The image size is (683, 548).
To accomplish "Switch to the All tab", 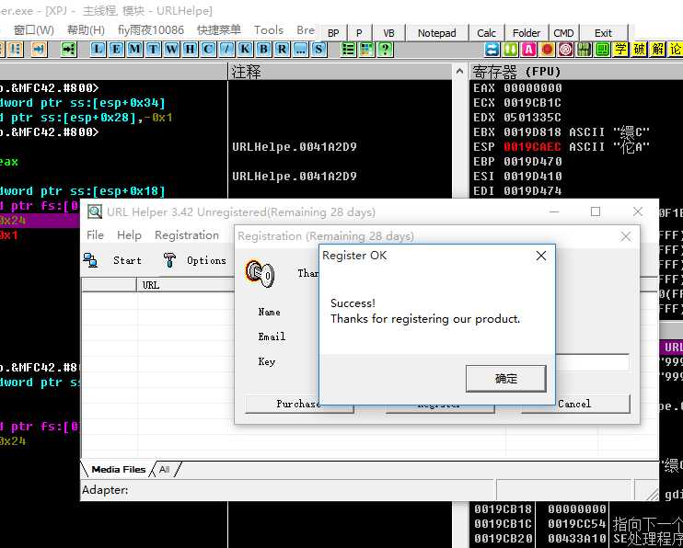I will point(164,469).
